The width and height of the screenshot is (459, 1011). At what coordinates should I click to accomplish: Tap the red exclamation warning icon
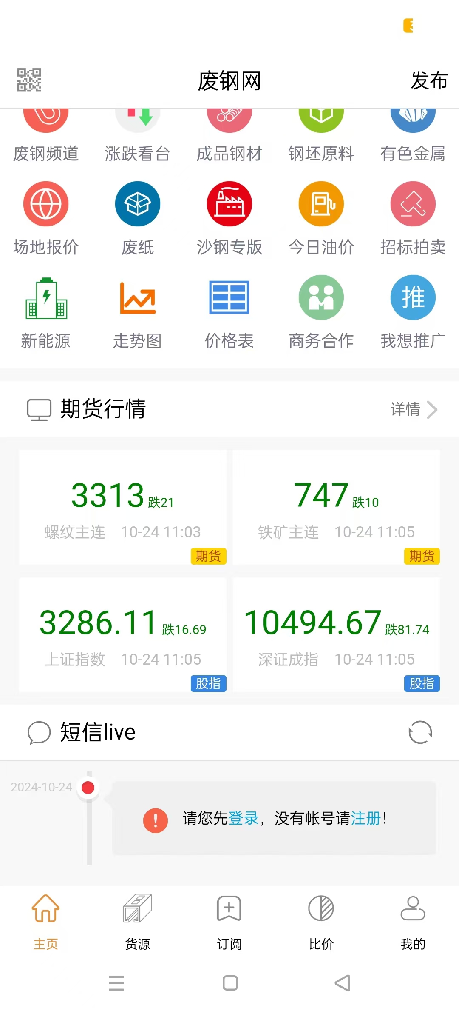(x=156, y=820)
